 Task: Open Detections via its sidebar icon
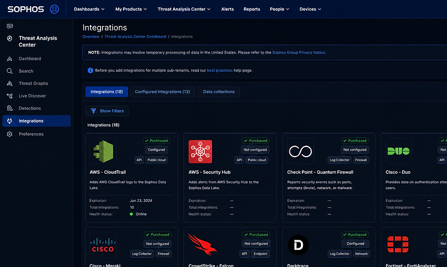tap(10, 108)
